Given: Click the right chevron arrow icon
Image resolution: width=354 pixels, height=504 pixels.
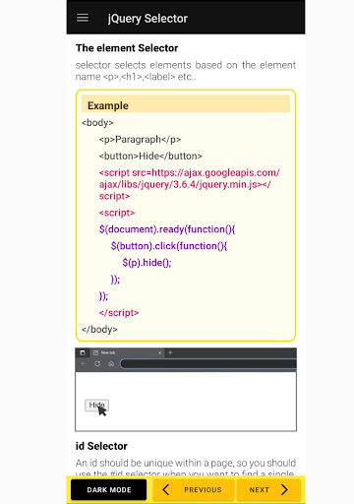Looking at the screenshot, I should click(284, 489).
